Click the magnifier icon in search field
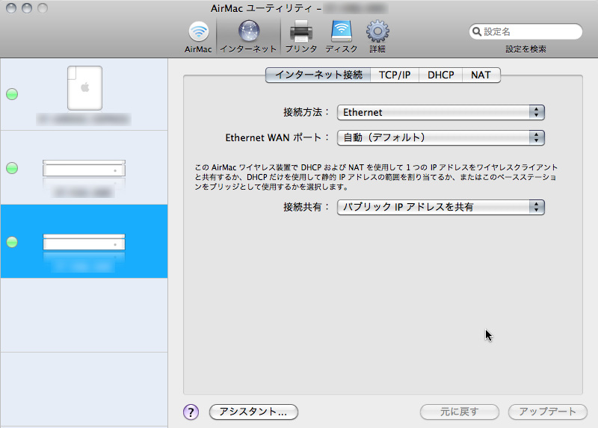This screenshot has width=598, height=428. click(477, 32)
